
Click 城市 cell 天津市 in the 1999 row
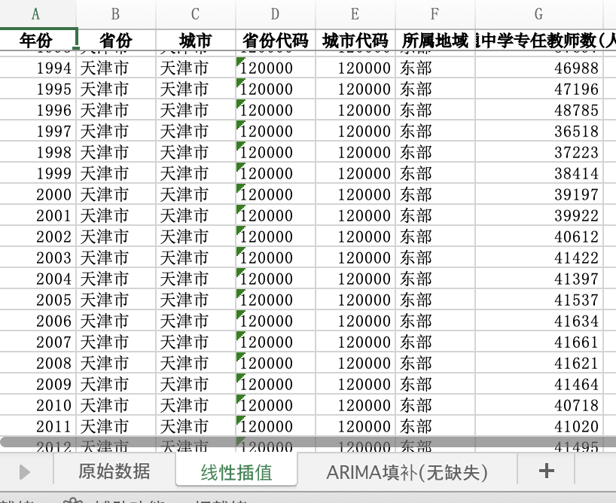196,173
